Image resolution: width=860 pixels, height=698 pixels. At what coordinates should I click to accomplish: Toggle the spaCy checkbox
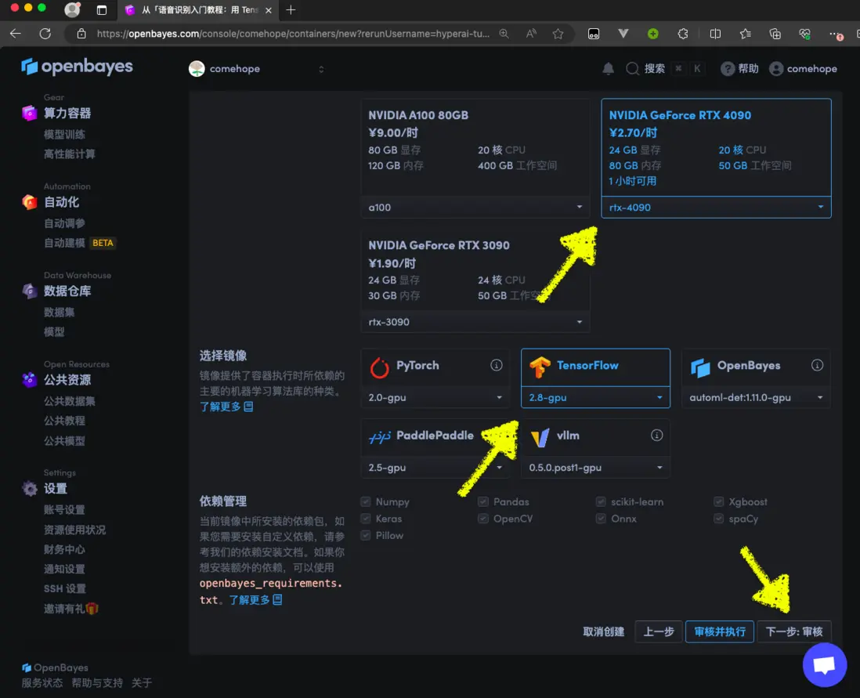718,519
